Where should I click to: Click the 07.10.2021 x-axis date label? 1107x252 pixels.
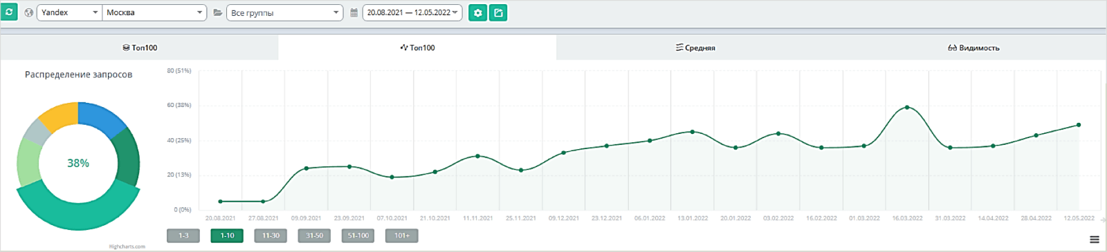(392, 218)
